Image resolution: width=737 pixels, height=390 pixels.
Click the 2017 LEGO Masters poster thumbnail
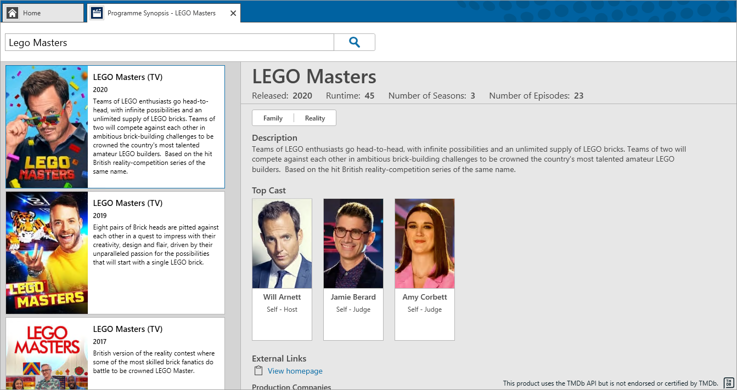click(47, 354)
